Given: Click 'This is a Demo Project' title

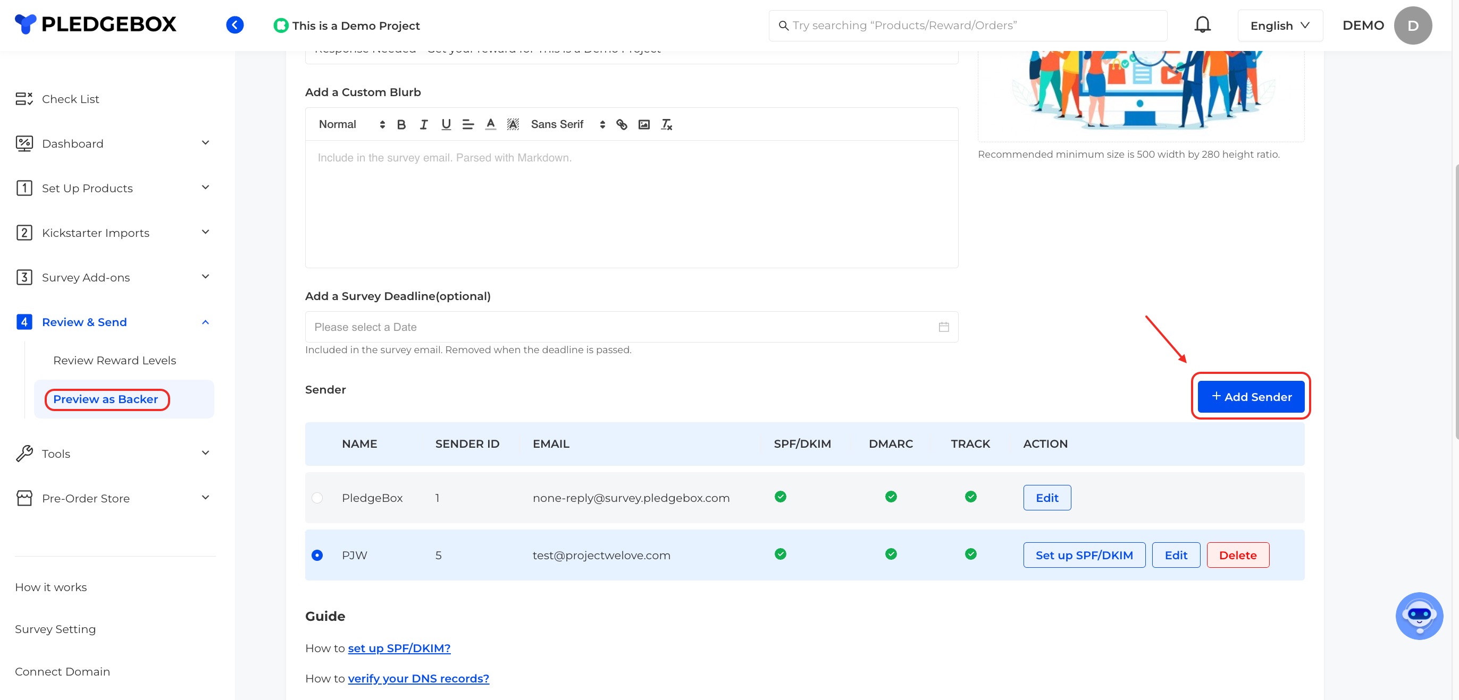Looking at the screenshot, I should (356, 25).
